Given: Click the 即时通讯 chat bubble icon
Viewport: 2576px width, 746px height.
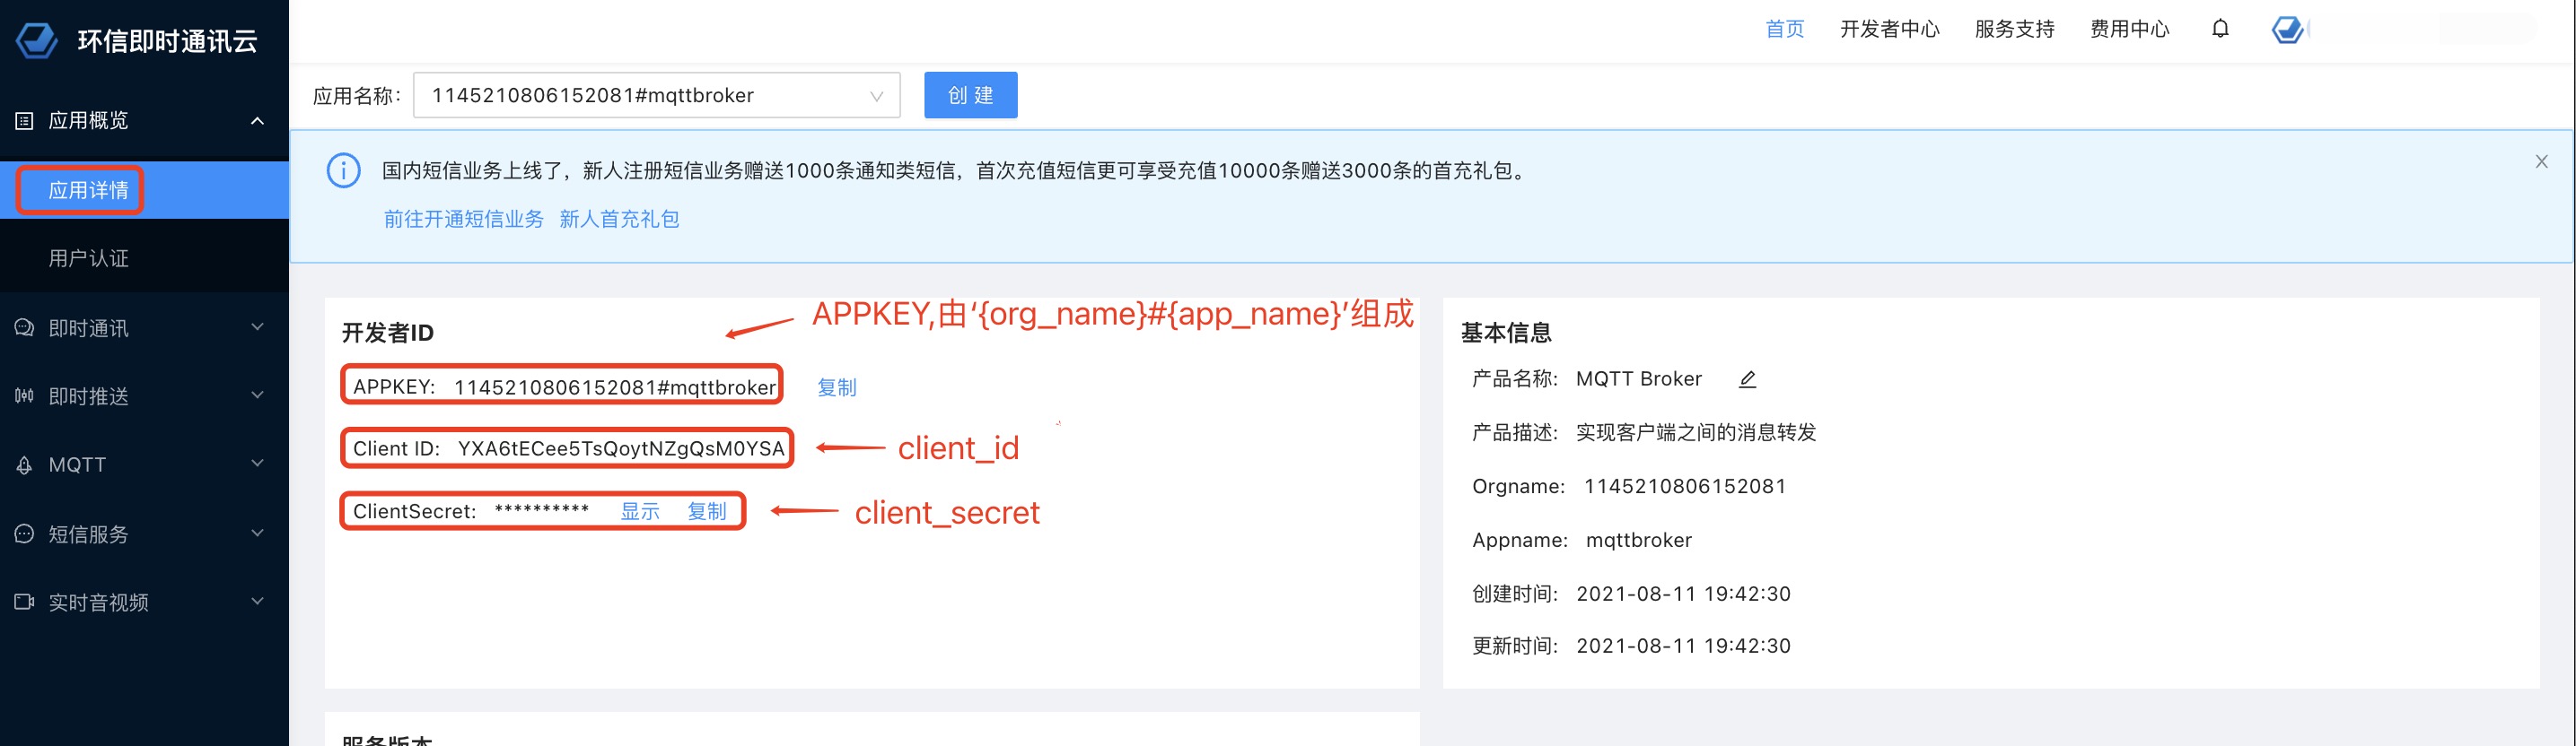Looking at the screenshot, I should coord(24,327).
